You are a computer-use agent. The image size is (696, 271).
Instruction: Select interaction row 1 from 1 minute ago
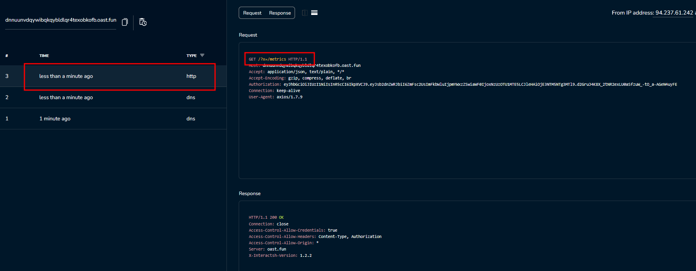point(113,118)
